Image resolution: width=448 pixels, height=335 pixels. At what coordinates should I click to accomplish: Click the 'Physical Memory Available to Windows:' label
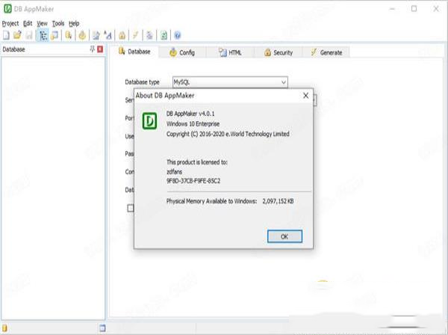(x=211, y=201)
